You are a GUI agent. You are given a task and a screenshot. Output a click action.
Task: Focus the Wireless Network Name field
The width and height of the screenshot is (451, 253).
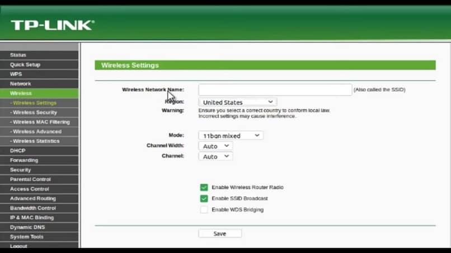pyautogui.click(x=275, y=89)
